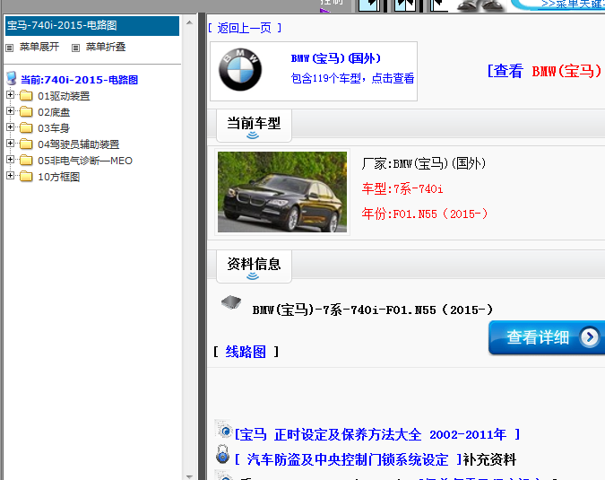Select the 当前车型 tab
Image resolution: width=605 pixels, height=480 pixels.
254,126
